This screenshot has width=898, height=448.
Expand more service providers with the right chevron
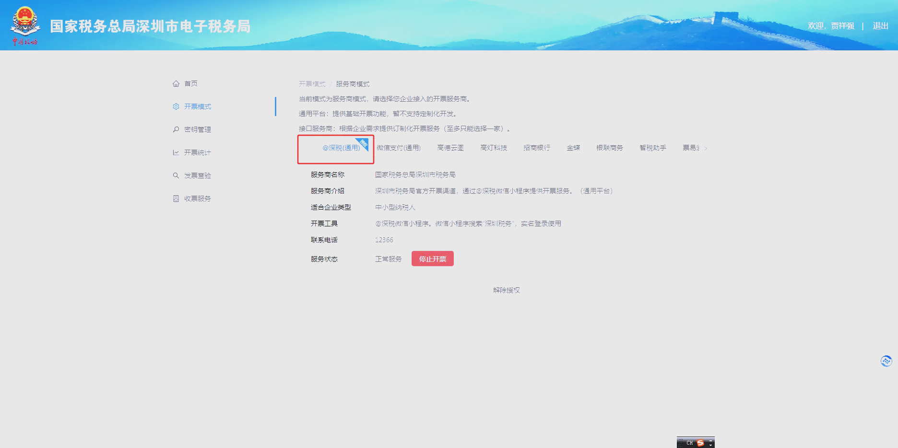[705, 148]
